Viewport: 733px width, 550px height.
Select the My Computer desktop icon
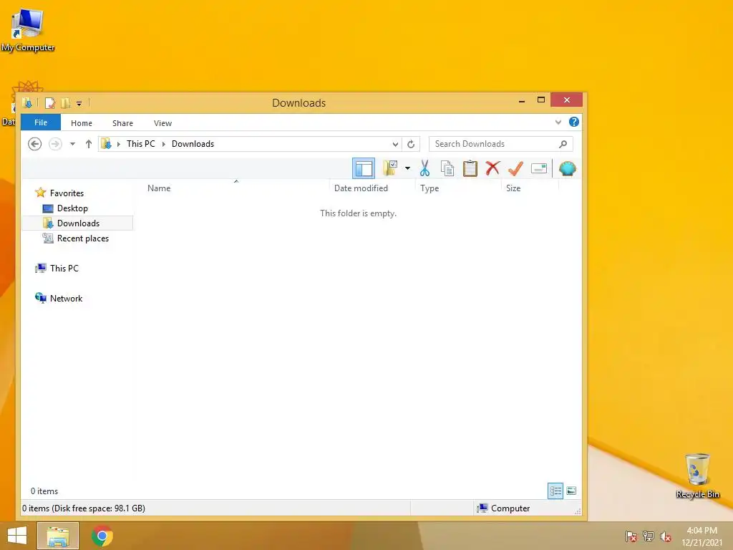click(x=28, y=29)
